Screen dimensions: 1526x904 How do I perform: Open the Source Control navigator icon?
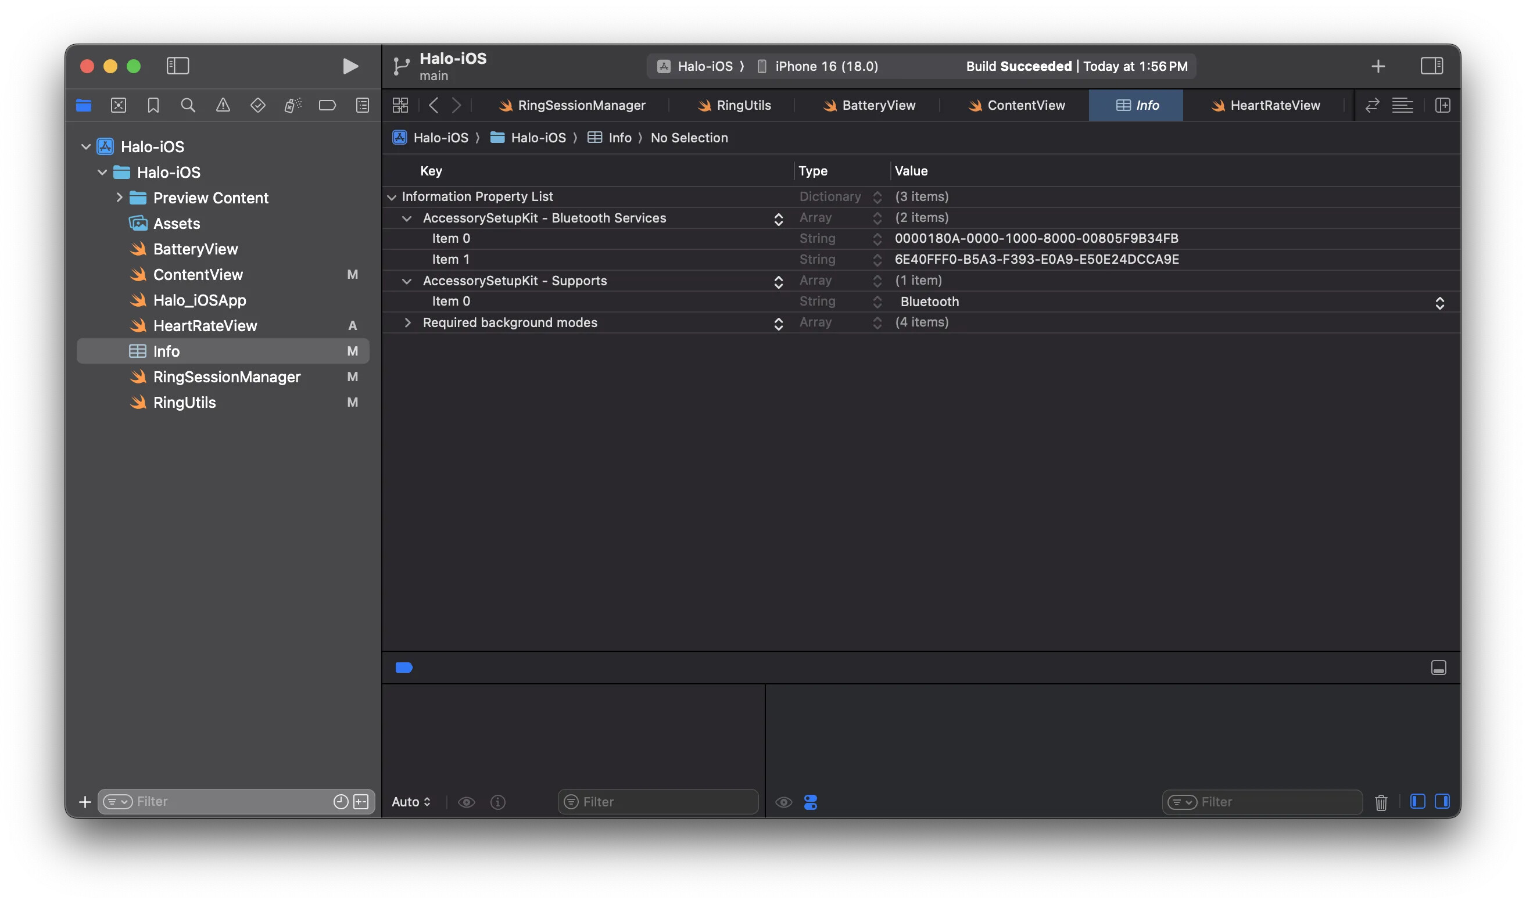pos(118,105)
